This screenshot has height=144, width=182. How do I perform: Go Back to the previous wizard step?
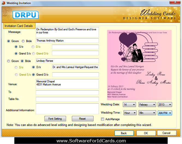(x=124, y=133)
